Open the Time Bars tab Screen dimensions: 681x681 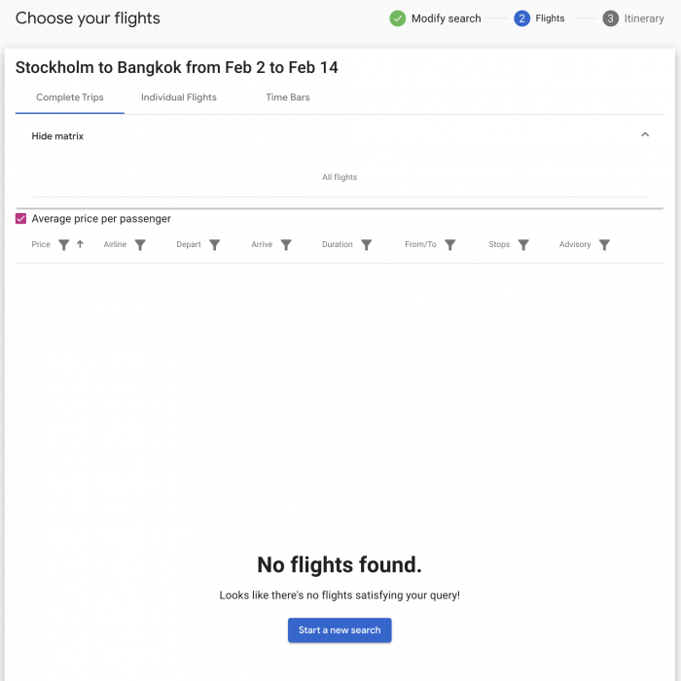click(x=288, y=97)
